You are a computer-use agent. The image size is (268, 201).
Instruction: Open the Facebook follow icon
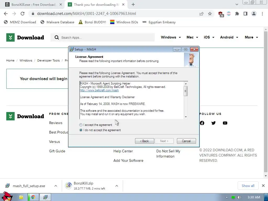(202, 123)
